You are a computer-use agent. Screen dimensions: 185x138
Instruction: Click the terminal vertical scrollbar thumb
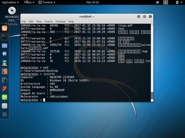tap(152, 95)
